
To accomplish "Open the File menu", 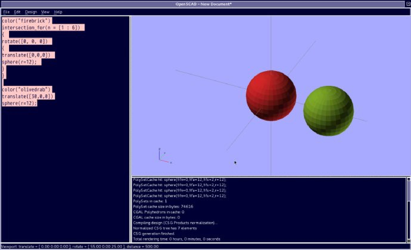I will tap(6, 12).
